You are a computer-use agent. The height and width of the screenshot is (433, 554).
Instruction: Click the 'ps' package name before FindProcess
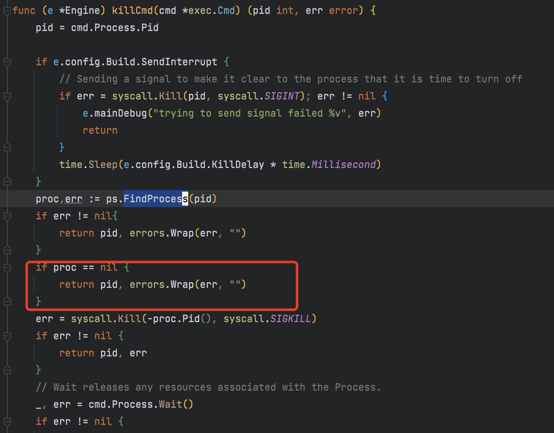point(112,199)
